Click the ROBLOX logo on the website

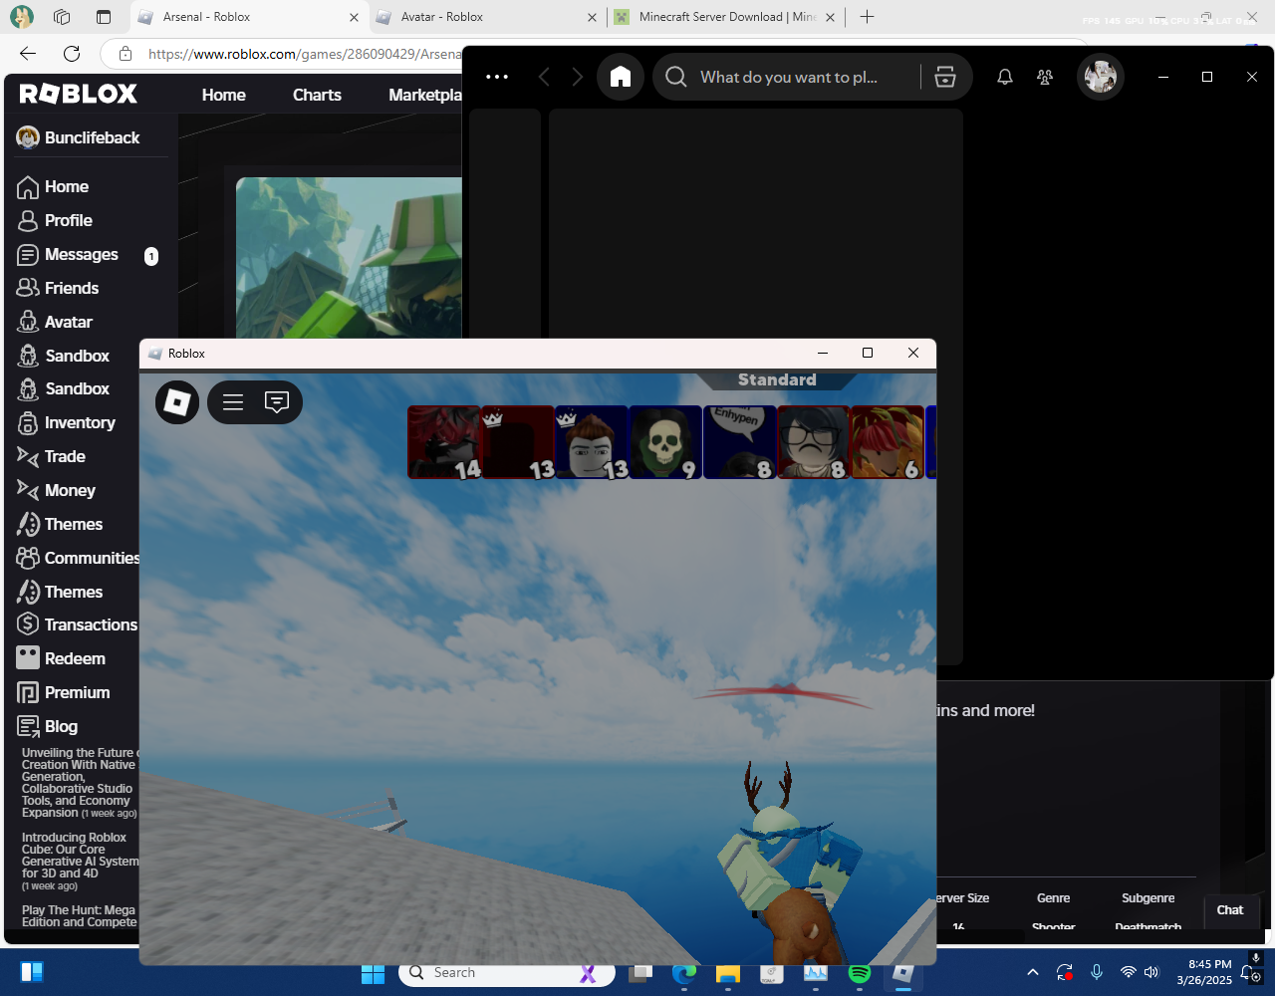[79, 94]
